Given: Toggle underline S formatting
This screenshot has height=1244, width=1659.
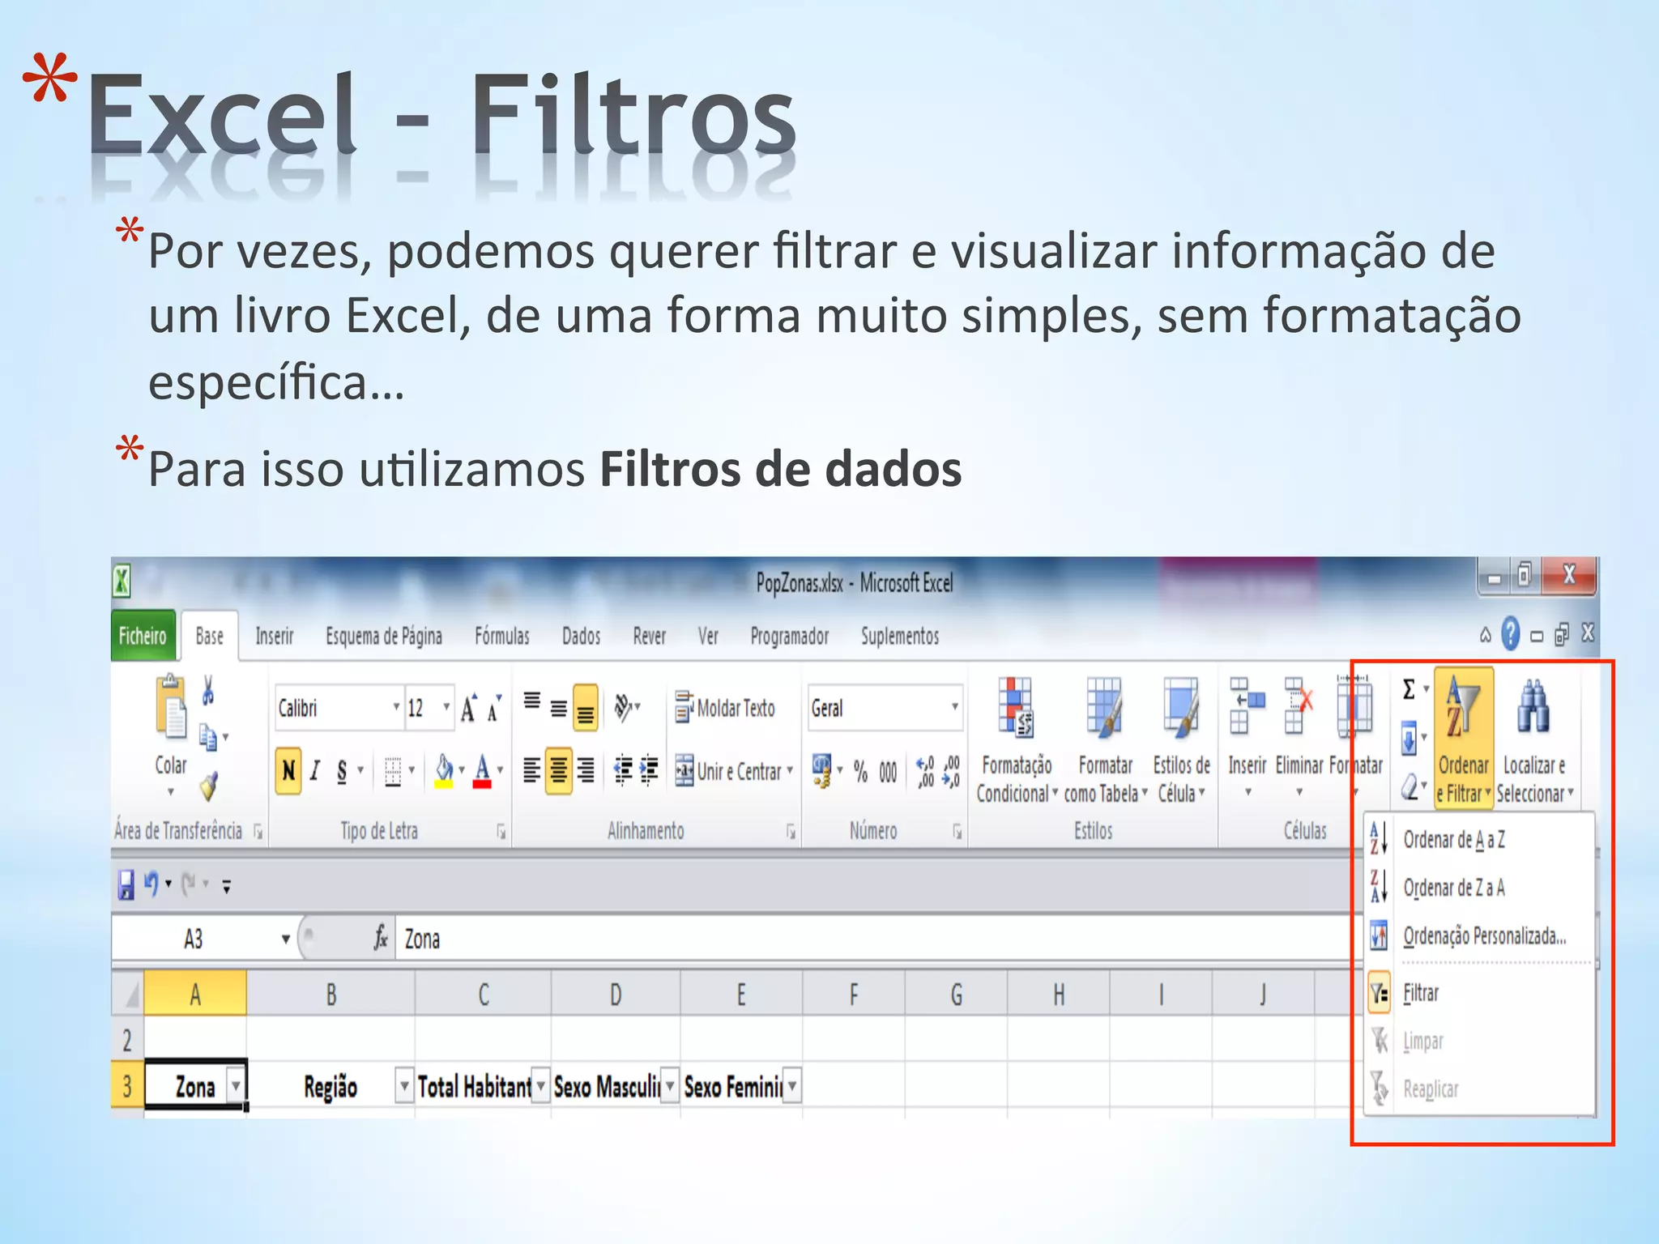Looking at the screenshot, I should click(342, 770).
